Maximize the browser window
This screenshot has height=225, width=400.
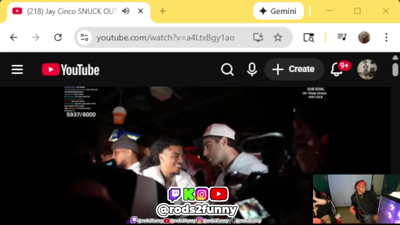click(x=357, y=11)
